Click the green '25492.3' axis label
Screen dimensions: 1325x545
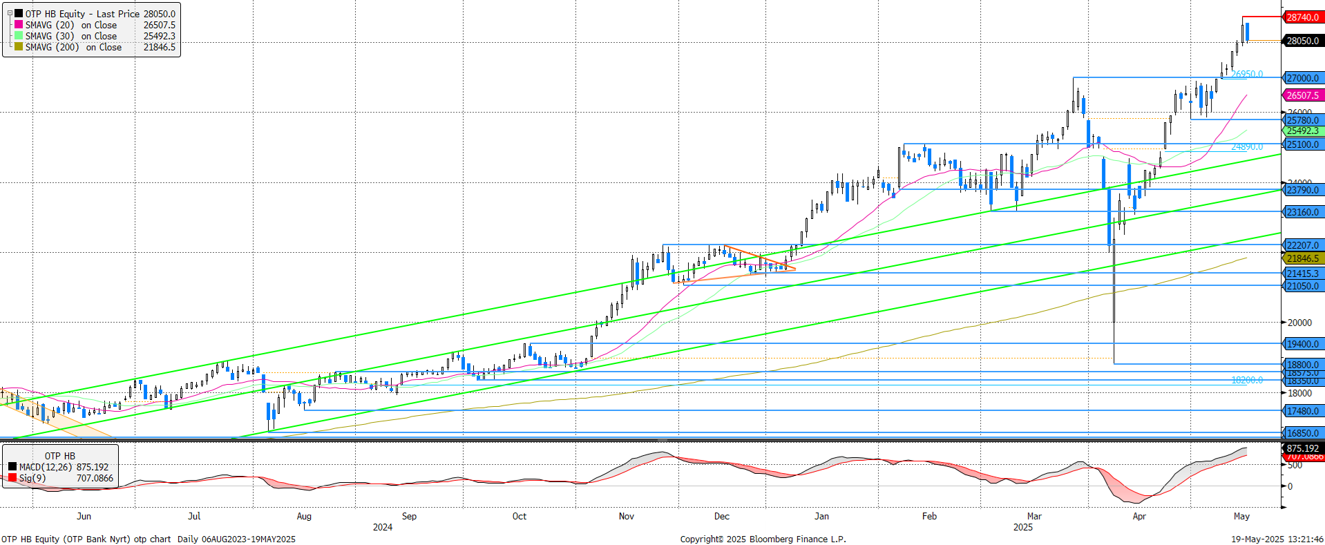pos(1303,131)
